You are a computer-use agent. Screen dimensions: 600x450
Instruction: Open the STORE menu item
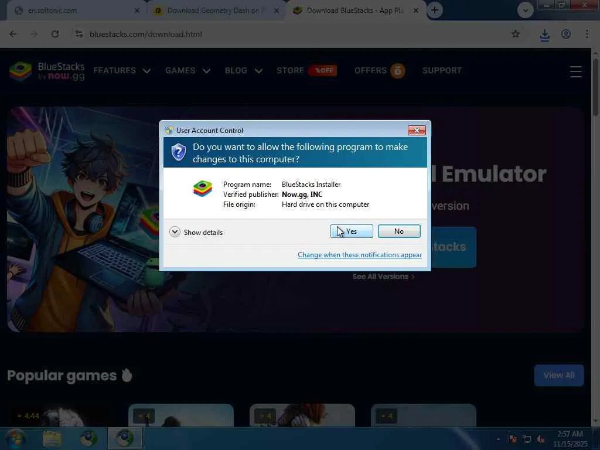[x=306, y=70]
